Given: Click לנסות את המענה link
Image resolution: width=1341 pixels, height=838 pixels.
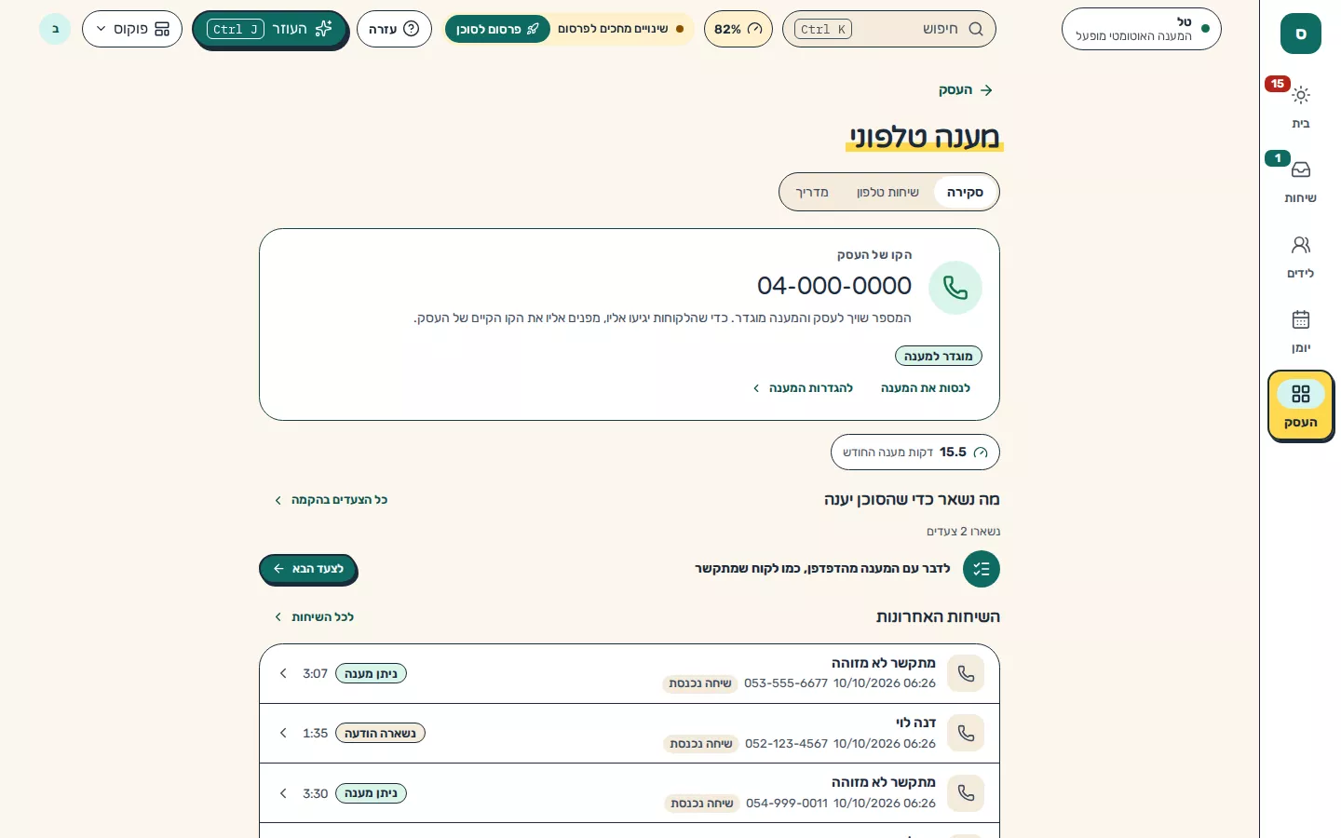Looking at the screenshot, I should coord(926,388).
